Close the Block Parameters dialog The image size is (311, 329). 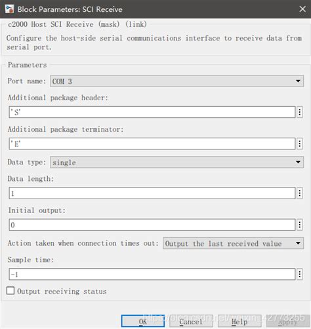(302, 9)
